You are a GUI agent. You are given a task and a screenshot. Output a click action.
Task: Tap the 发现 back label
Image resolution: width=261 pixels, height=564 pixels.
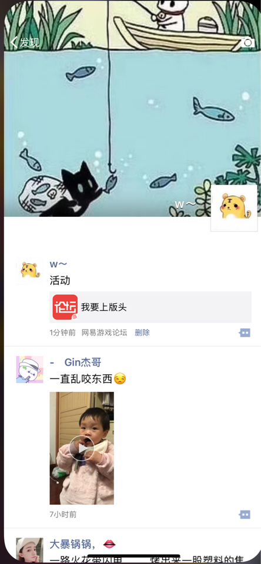coord(29,42)
